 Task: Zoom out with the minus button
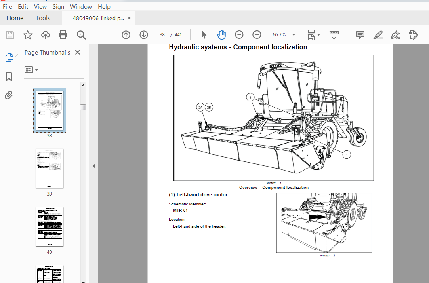[239, 35]
